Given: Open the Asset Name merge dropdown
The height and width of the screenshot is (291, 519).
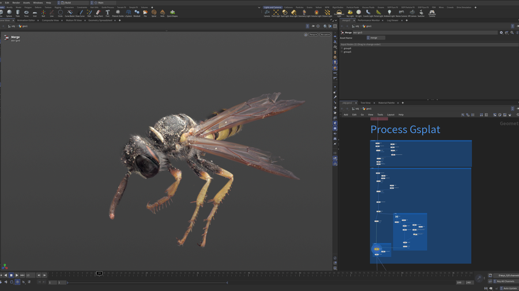Looking at the screenshot, I should (375, 38).
